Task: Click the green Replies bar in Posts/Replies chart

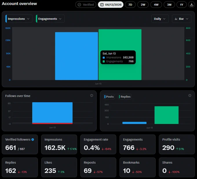Action: pyautogui.click(x=167, y=115)
